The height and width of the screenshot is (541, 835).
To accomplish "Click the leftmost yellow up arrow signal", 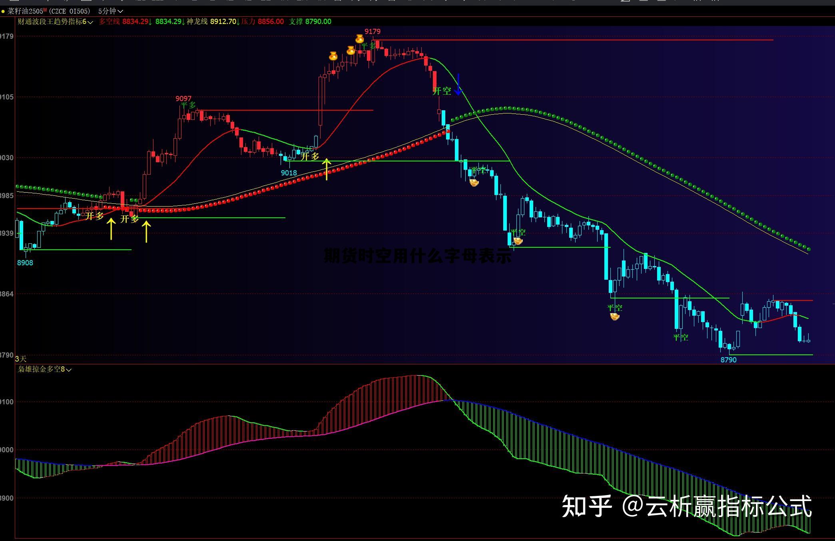I will [x=111, y=229].
